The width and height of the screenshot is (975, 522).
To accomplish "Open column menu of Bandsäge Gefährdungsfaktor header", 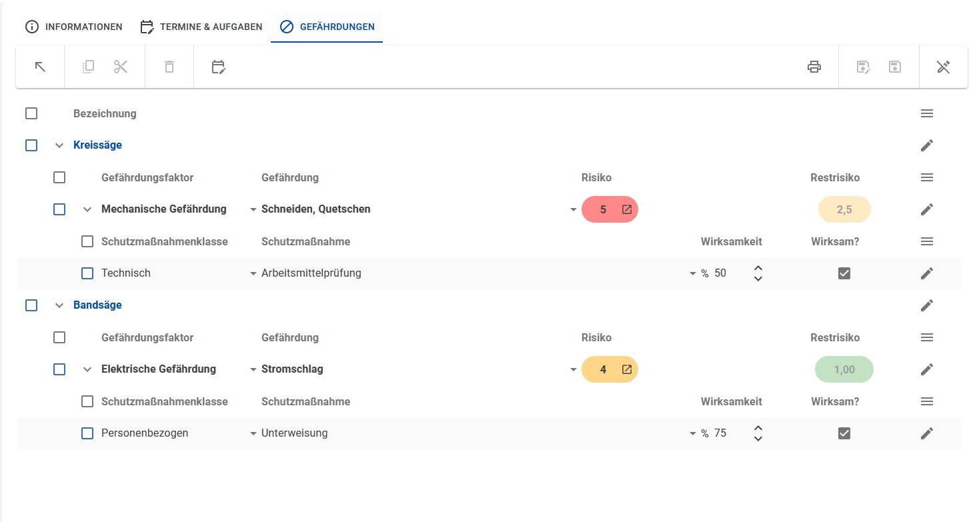I will click(x=926, y=337).
